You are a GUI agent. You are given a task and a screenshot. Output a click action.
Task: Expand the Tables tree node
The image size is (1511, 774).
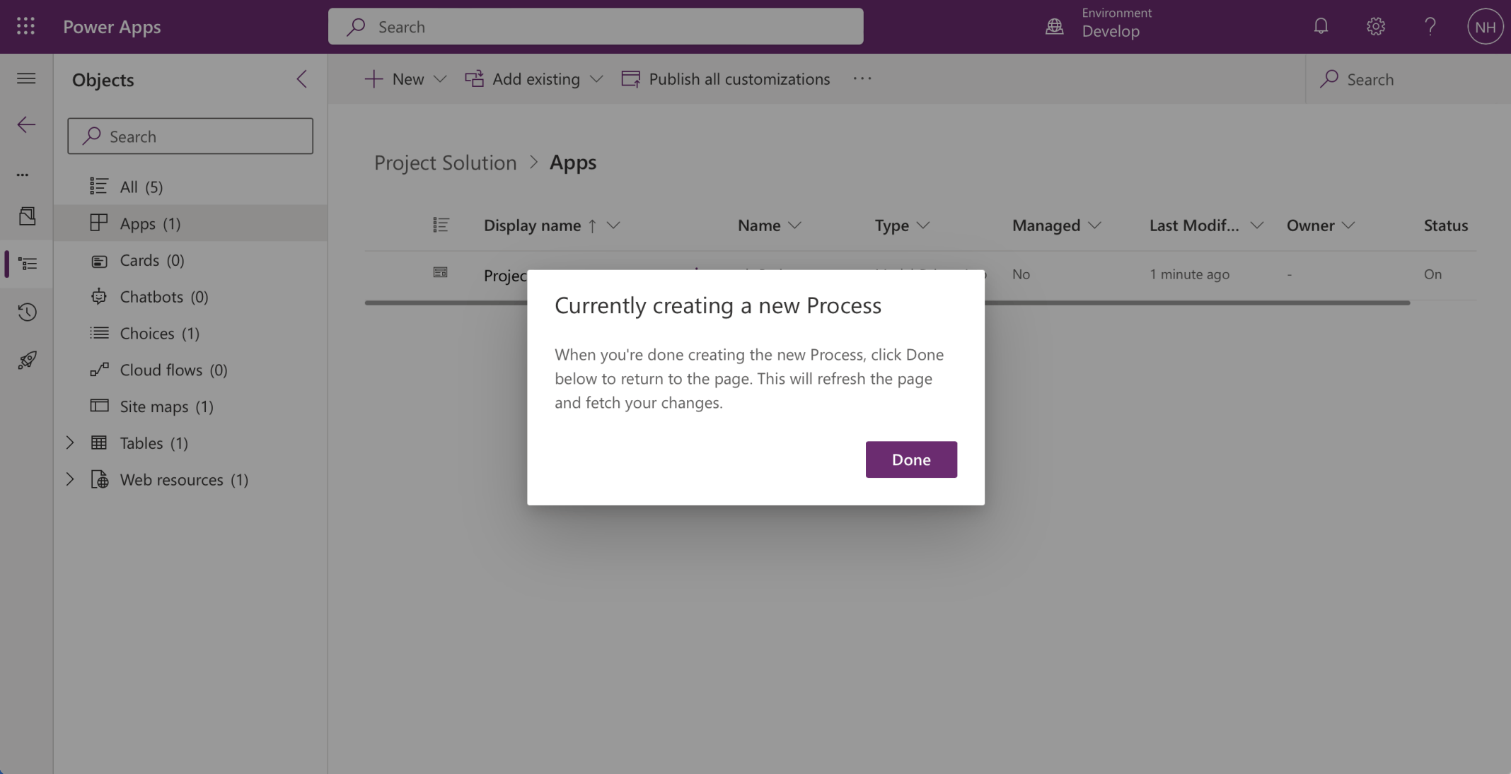coord(70,443)
